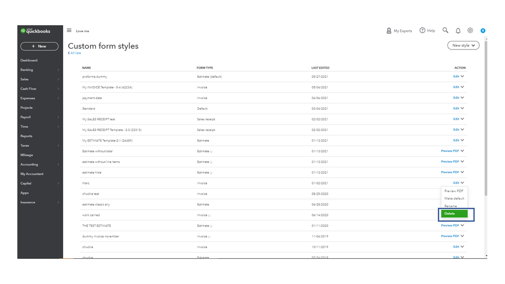Screen dimensions: 505x284
Task: Click the hamburger menu icon
Action: coord(69,30)
